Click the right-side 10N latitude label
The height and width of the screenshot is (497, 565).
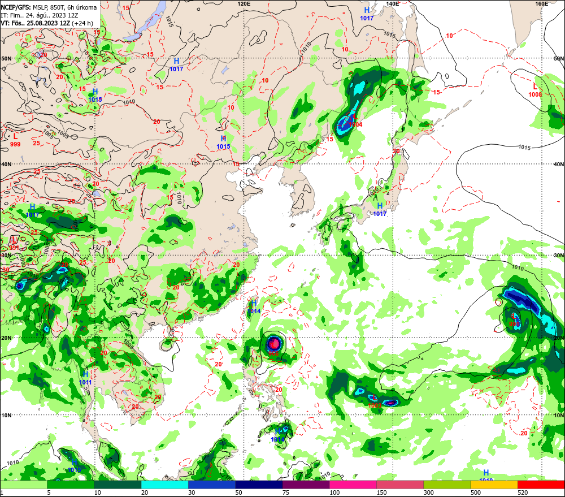(x=559, y=416)
